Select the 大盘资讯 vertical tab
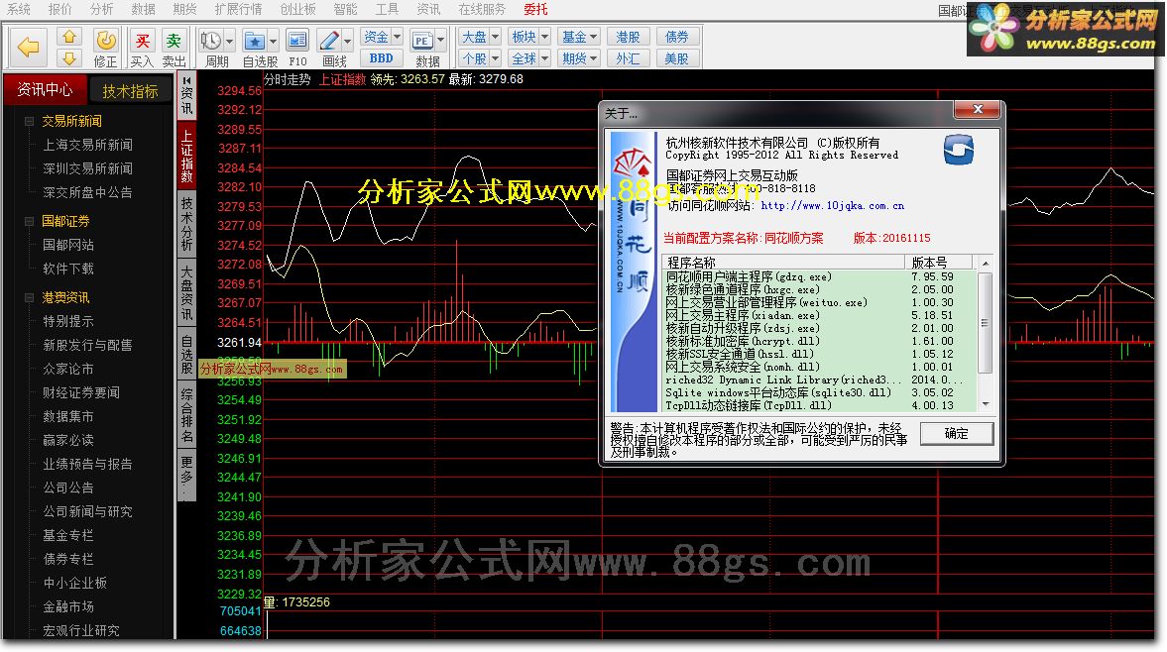1167x652 pixels. [x=186, y=293]
